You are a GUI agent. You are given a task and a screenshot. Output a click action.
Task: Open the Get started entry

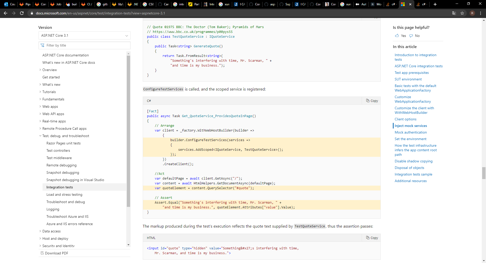click(51, 77)
